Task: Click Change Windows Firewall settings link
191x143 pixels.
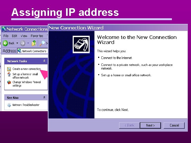Action: 27,84
